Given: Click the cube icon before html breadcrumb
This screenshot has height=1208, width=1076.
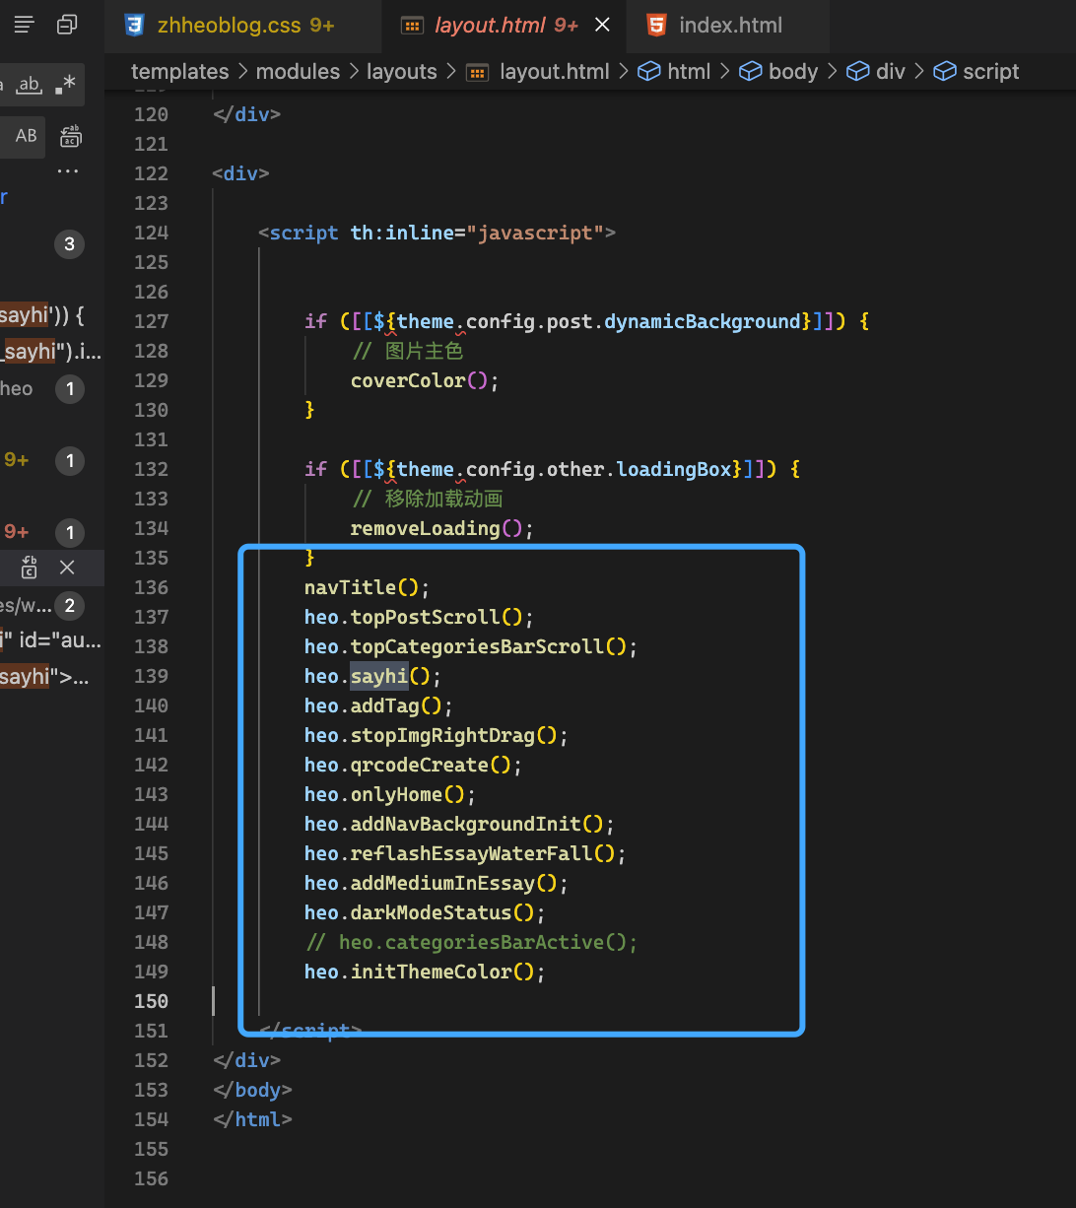Looking at the screenshot, I should coord(648,72).
